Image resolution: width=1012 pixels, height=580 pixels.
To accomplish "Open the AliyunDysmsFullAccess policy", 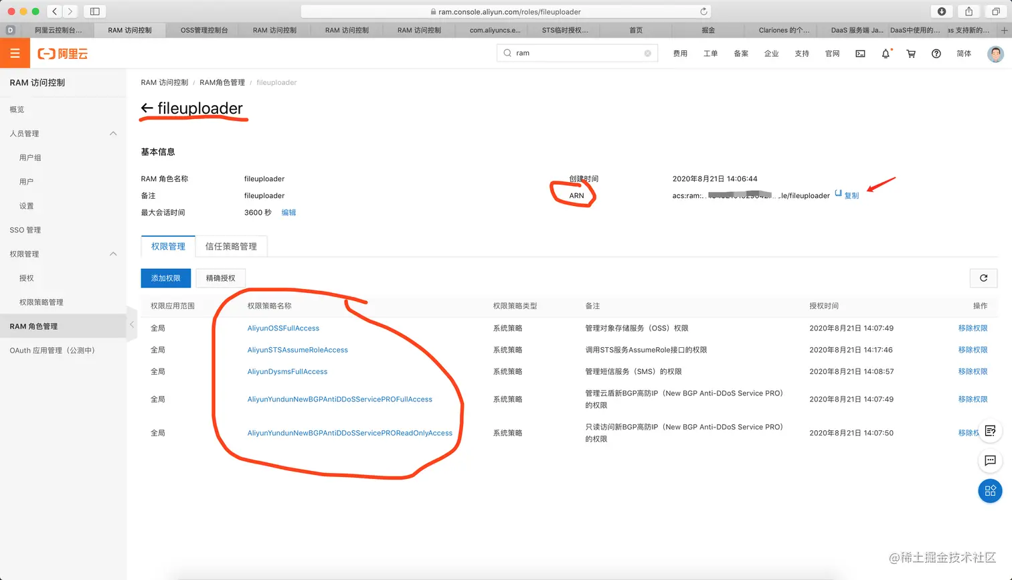I will tap(287, 371).
